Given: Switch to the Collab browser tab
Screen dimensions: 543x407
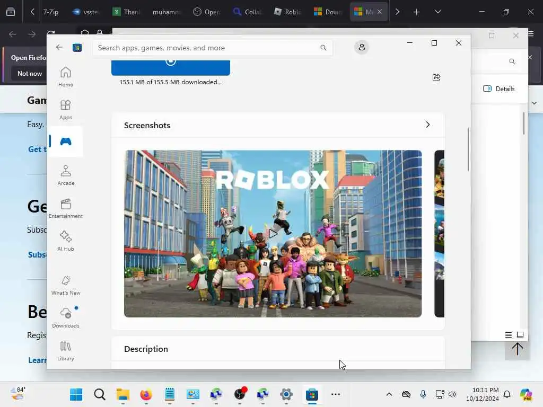Looking at the screenshot, I should 247,12.
